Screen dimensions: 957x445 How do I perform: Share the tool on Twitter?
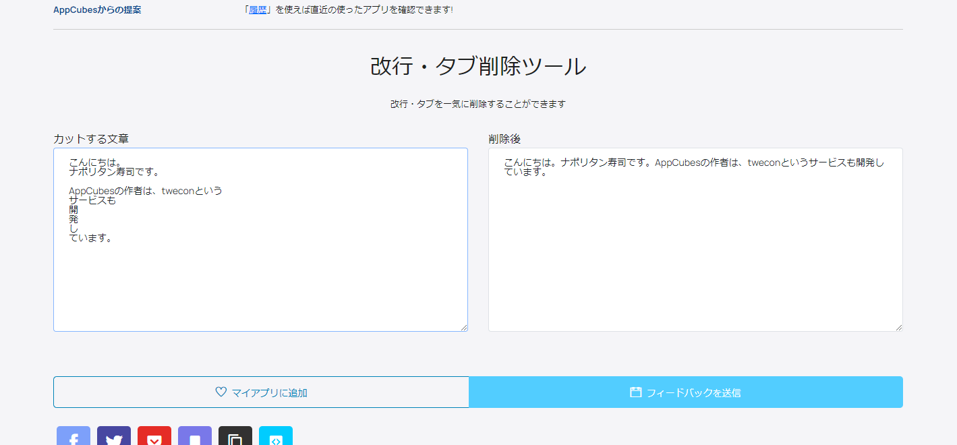coord(114,436)
